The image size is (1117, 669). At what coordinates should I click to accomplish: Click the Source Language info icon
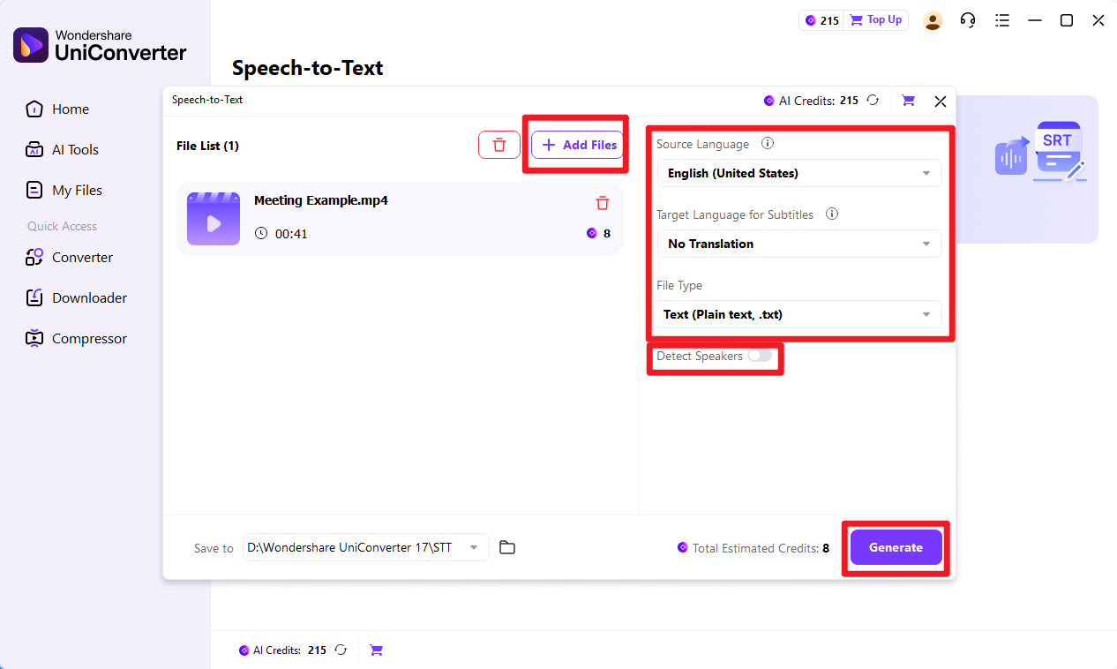(x=768, y=143)
